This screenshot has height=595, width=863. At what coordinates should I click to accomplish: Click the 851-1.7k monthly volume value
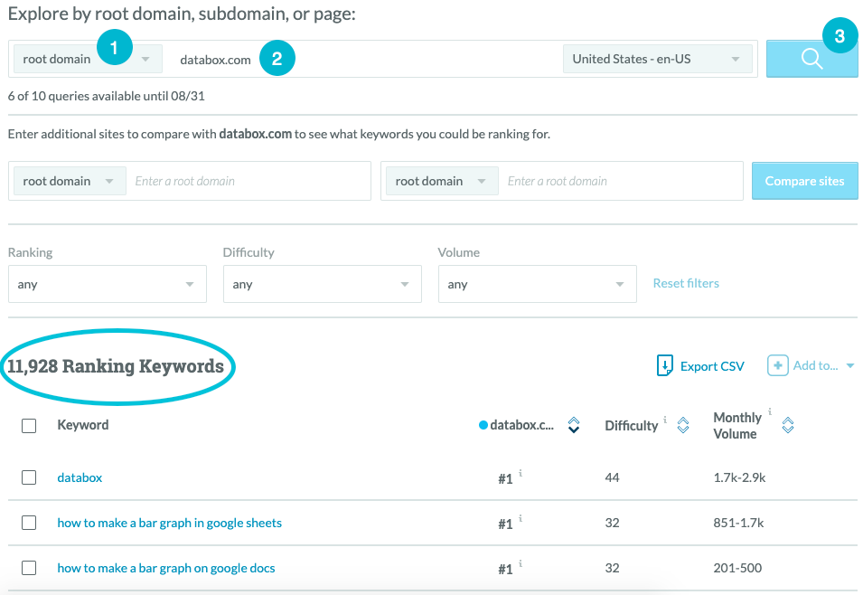738,523
